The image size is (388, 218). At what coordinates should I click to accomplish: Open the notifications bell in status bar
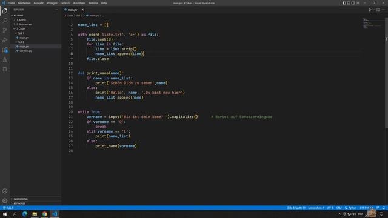[x=384, y=208]
